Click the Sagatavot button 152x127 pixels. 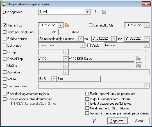(x=117, y=121)
